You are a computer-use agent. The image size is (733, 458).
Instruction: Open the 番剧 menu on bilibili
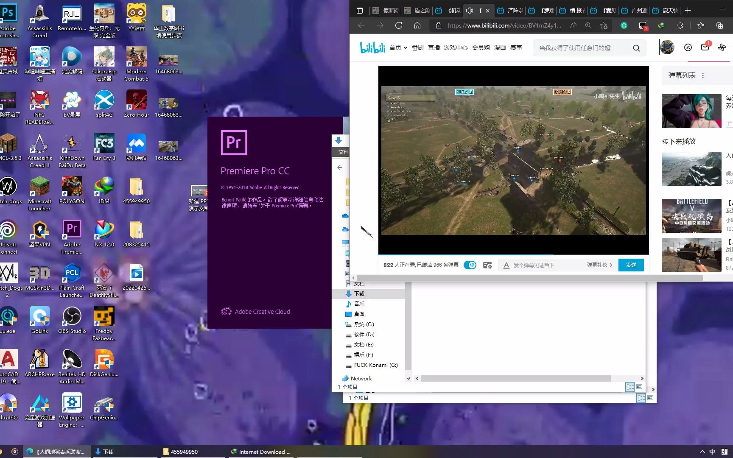[417, 47]
